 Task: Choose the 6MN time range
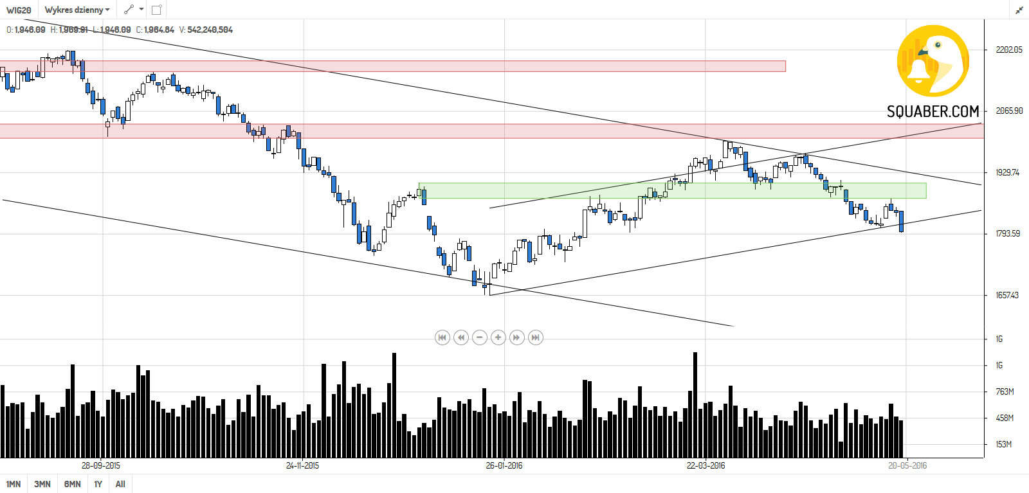(73, 484)
